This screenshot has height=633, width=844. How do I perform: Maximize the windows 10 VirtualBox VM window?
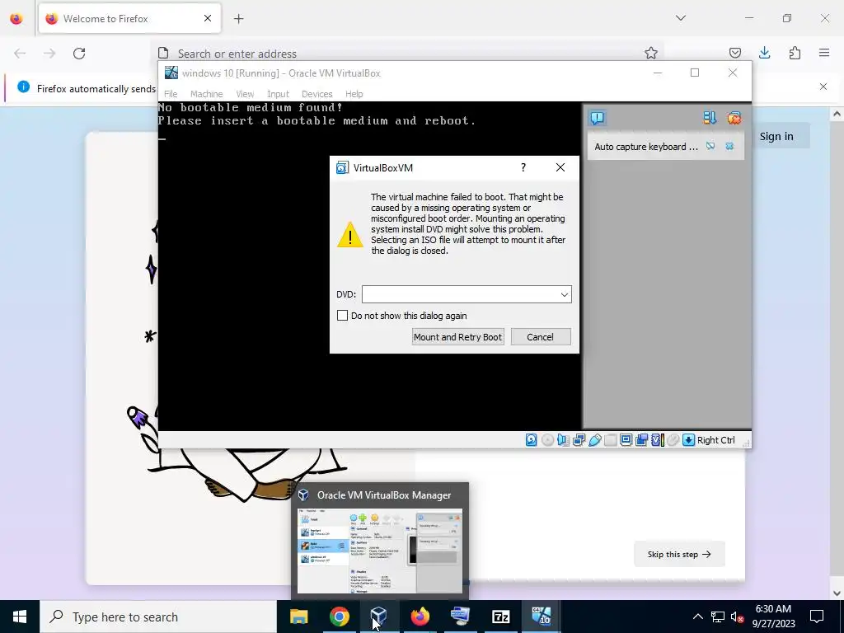tap(695, 73)
